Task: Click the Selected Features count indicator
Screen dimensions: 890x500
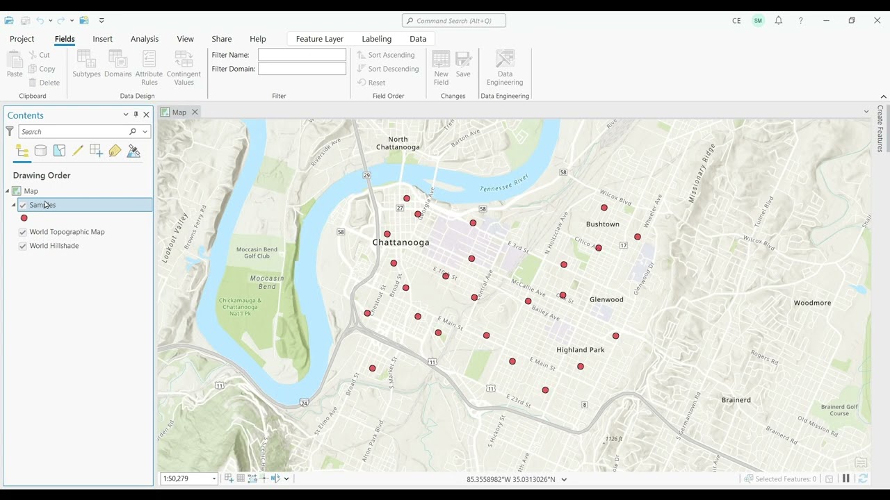Action: 780,479
